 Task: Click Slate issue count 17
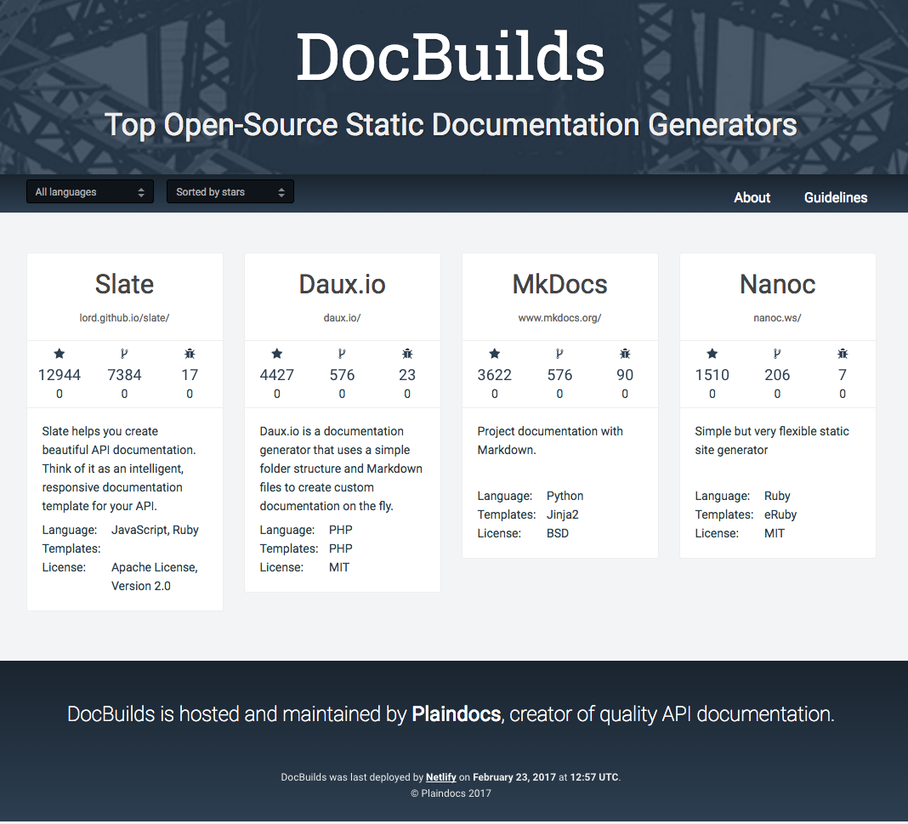[x=190, y=375]
